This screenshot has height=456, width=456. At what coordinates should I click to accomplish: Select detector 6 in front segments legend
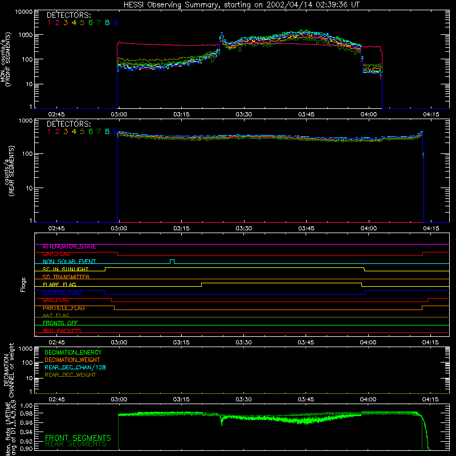click(x=91, y=23)
